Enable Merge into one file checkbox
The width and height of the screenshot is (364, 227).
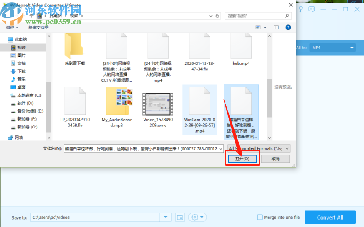coord(260,217)
